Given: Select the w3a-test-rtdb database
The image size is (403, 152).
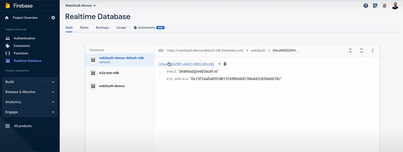Looking at the screenshot, I should pos(120,73).
